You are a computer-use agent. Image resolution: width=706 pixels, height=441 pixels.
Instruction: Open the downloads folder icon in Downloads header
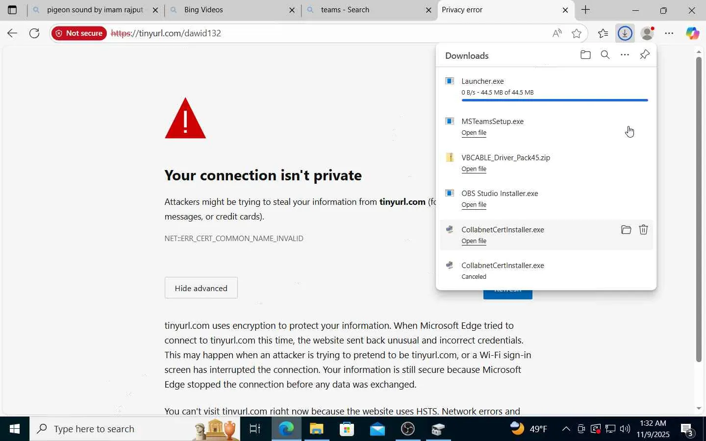(x=585, y=55)
